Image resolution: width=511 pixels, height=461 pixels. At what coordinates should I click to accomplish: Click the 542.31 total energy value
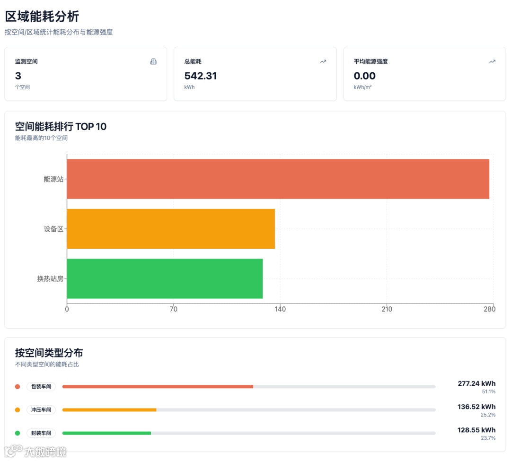(201, 76)
